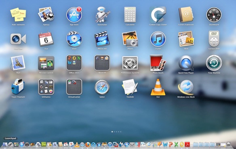
Task: Expand the Virtualisation folder
Action: click(x=74, y=87)
